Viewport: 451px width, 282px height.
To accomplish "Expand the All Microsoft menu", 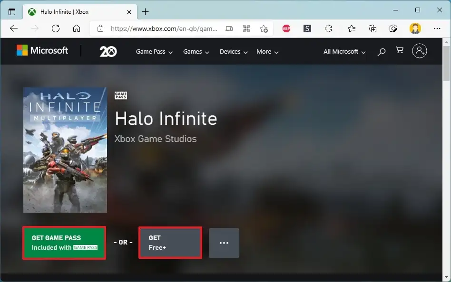I will click(344, 52).
